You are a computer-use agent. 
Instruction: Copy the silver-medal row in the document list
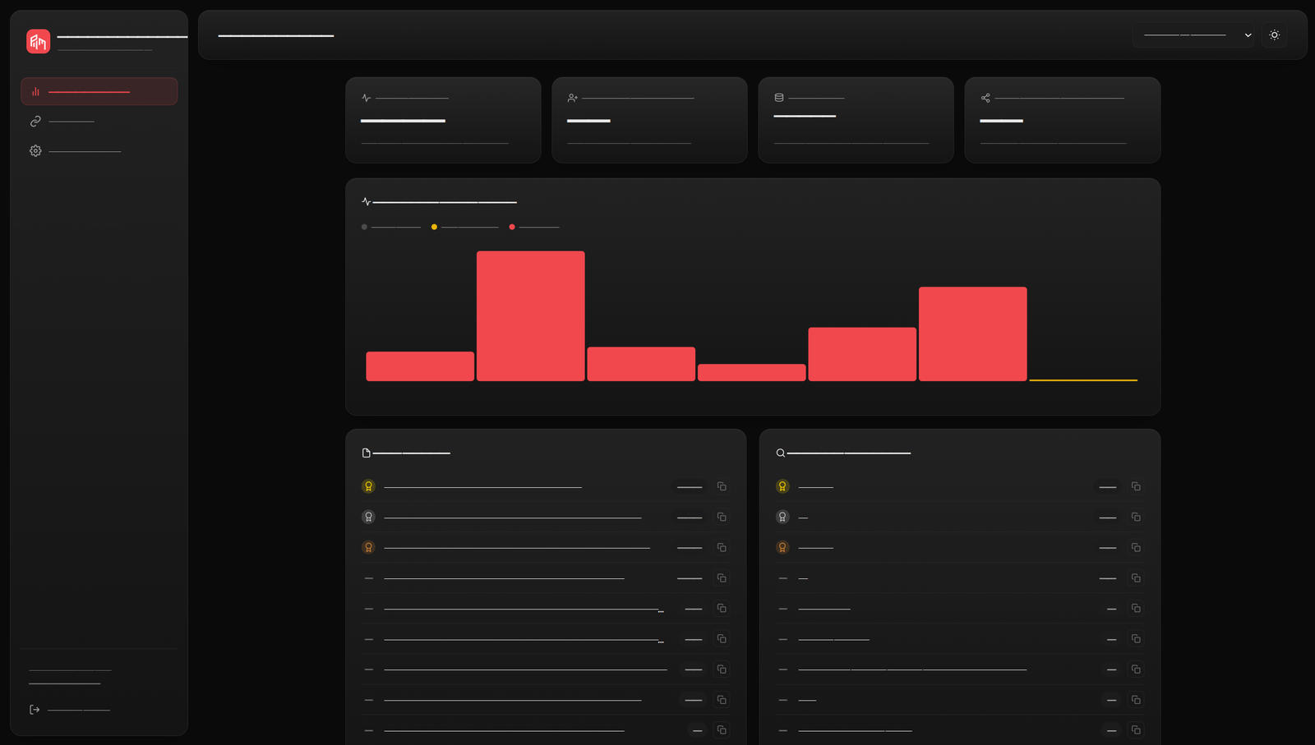tap(722, 517)
